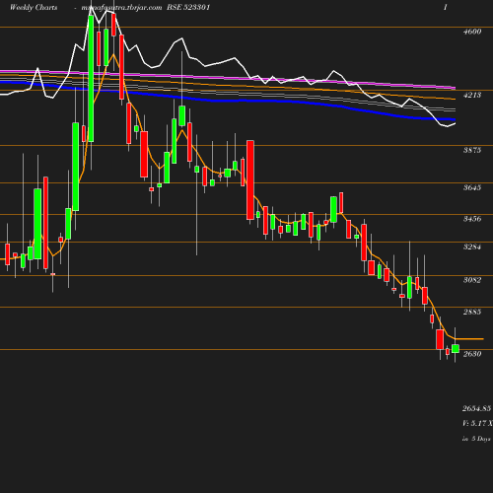Click the 3456 price axis label

point(472,219)
